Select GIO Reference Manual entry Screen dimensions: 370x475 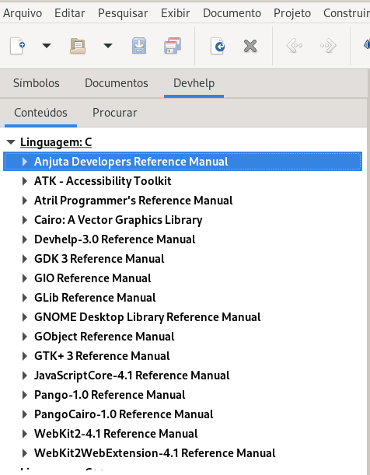tap(92, 278)
